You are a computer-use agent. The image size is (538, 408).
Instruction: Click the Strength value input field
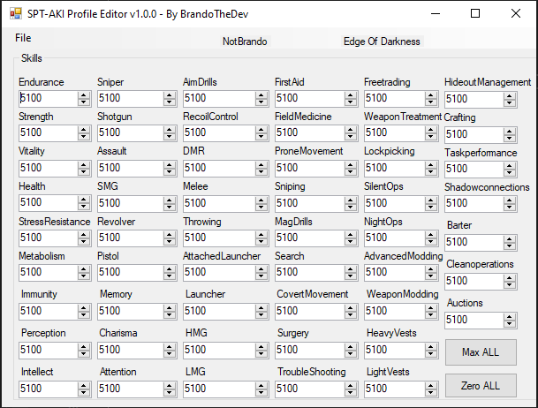coord(49,132)
